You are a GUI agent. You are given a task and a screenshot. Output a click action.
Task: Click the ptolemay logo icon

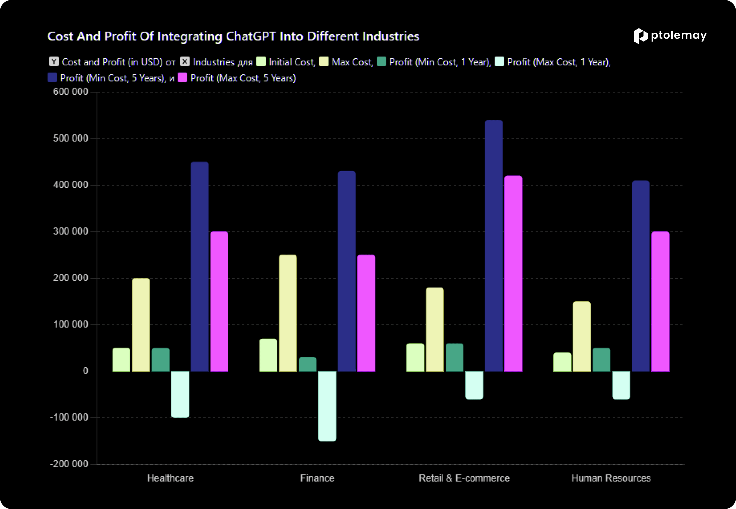pyautogui.click(x=641, y=36)
